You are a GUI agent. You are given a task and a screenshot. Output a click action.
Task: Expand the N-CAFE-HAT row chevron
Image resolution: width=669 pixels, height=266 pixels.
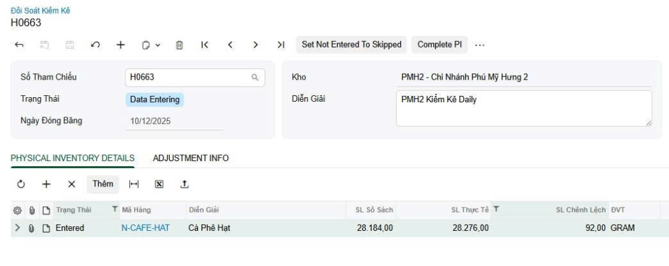pyautogui.click(x=18, y=228)
